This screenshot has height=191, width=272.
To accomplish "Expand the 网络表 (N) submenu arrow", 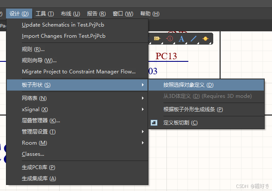I will pos(143,98).
